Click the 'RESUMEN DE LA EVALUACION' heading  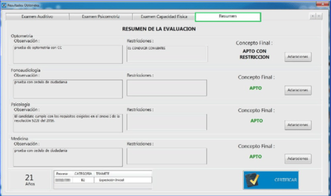pos(159,29)
